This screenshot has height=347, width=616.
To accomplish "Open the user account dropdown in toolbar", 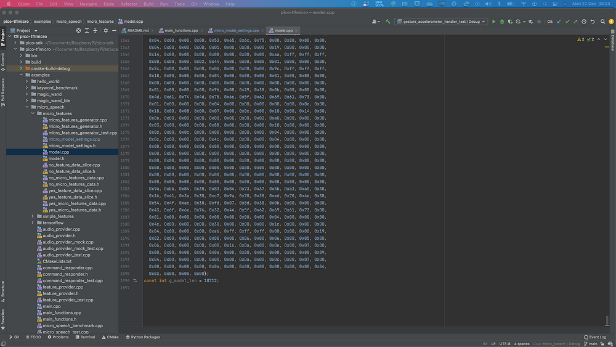I will pos(375,22).
